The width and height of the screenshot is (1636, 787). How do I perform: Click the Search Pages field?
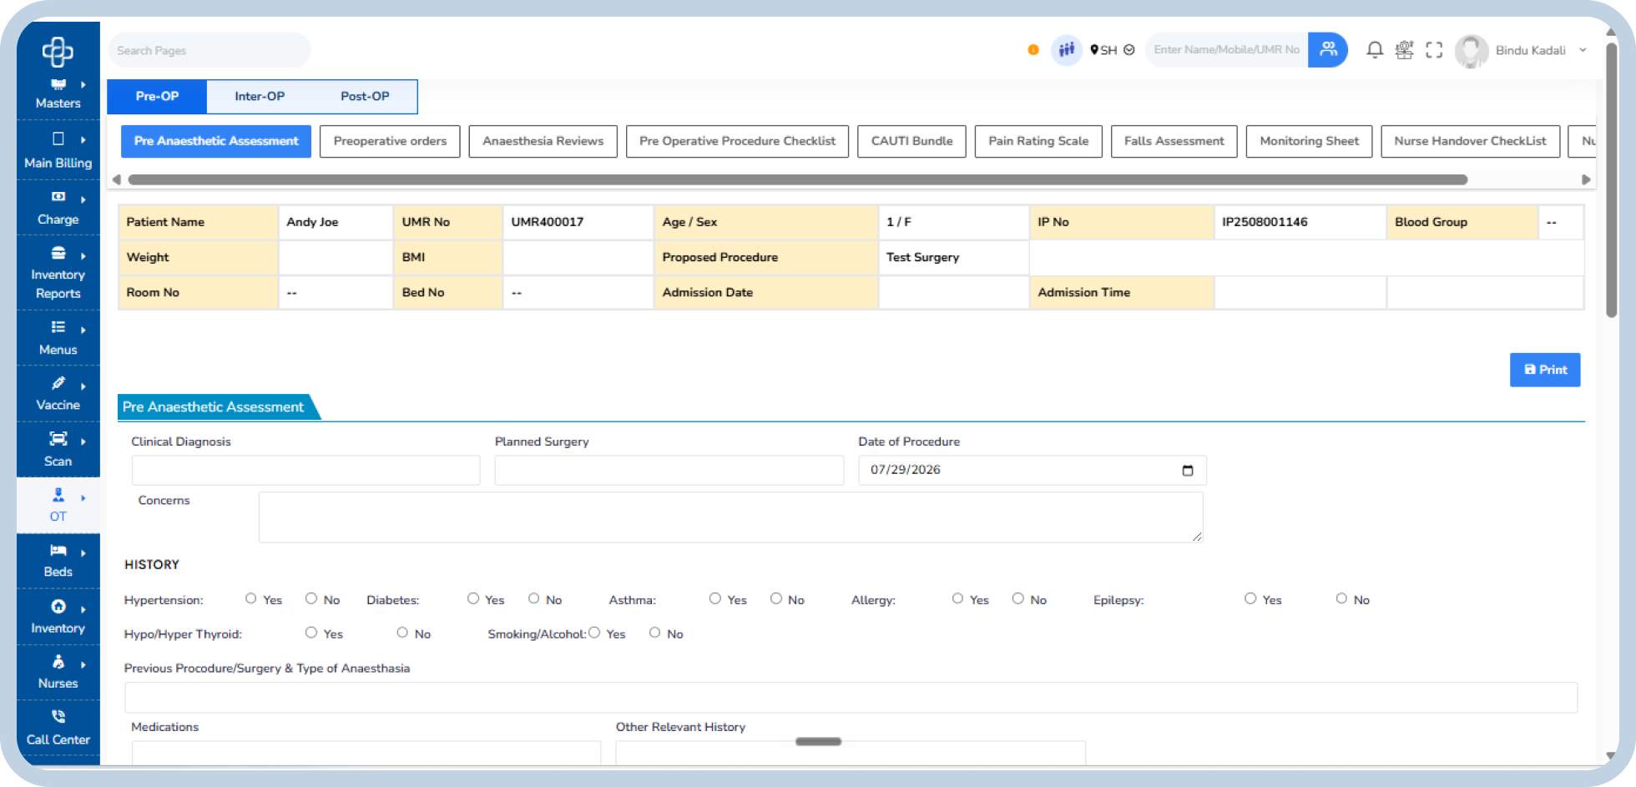210,50
